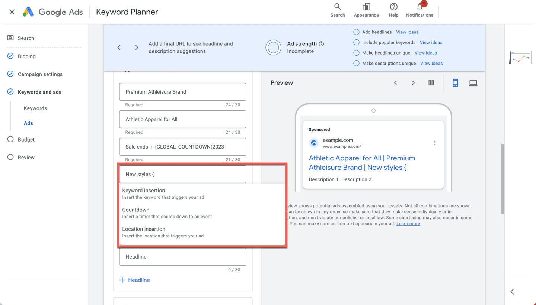Switch preview to mobile device
Screen dimensions: 536x305
pyautogui.click(x=455, y=83)
